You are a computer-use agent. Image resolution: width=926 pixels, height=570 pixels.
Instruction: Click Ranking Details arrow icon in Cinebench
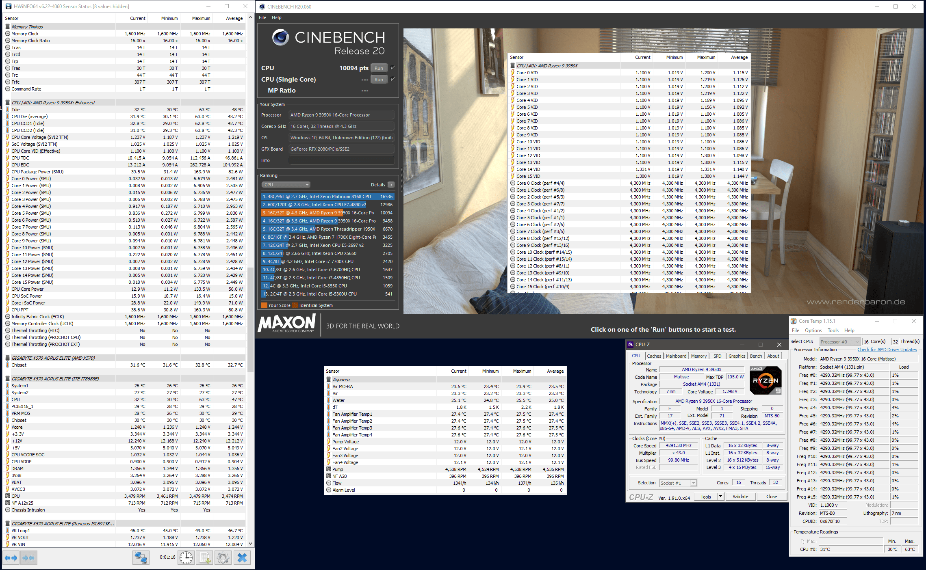click(x=391, y=185)
